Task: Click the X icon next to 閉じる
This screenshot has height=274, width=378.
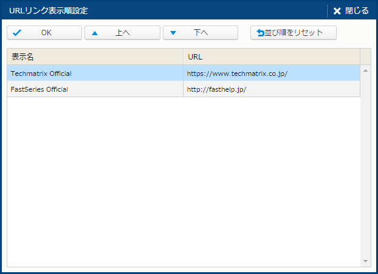Action: (x=337, y=11)
